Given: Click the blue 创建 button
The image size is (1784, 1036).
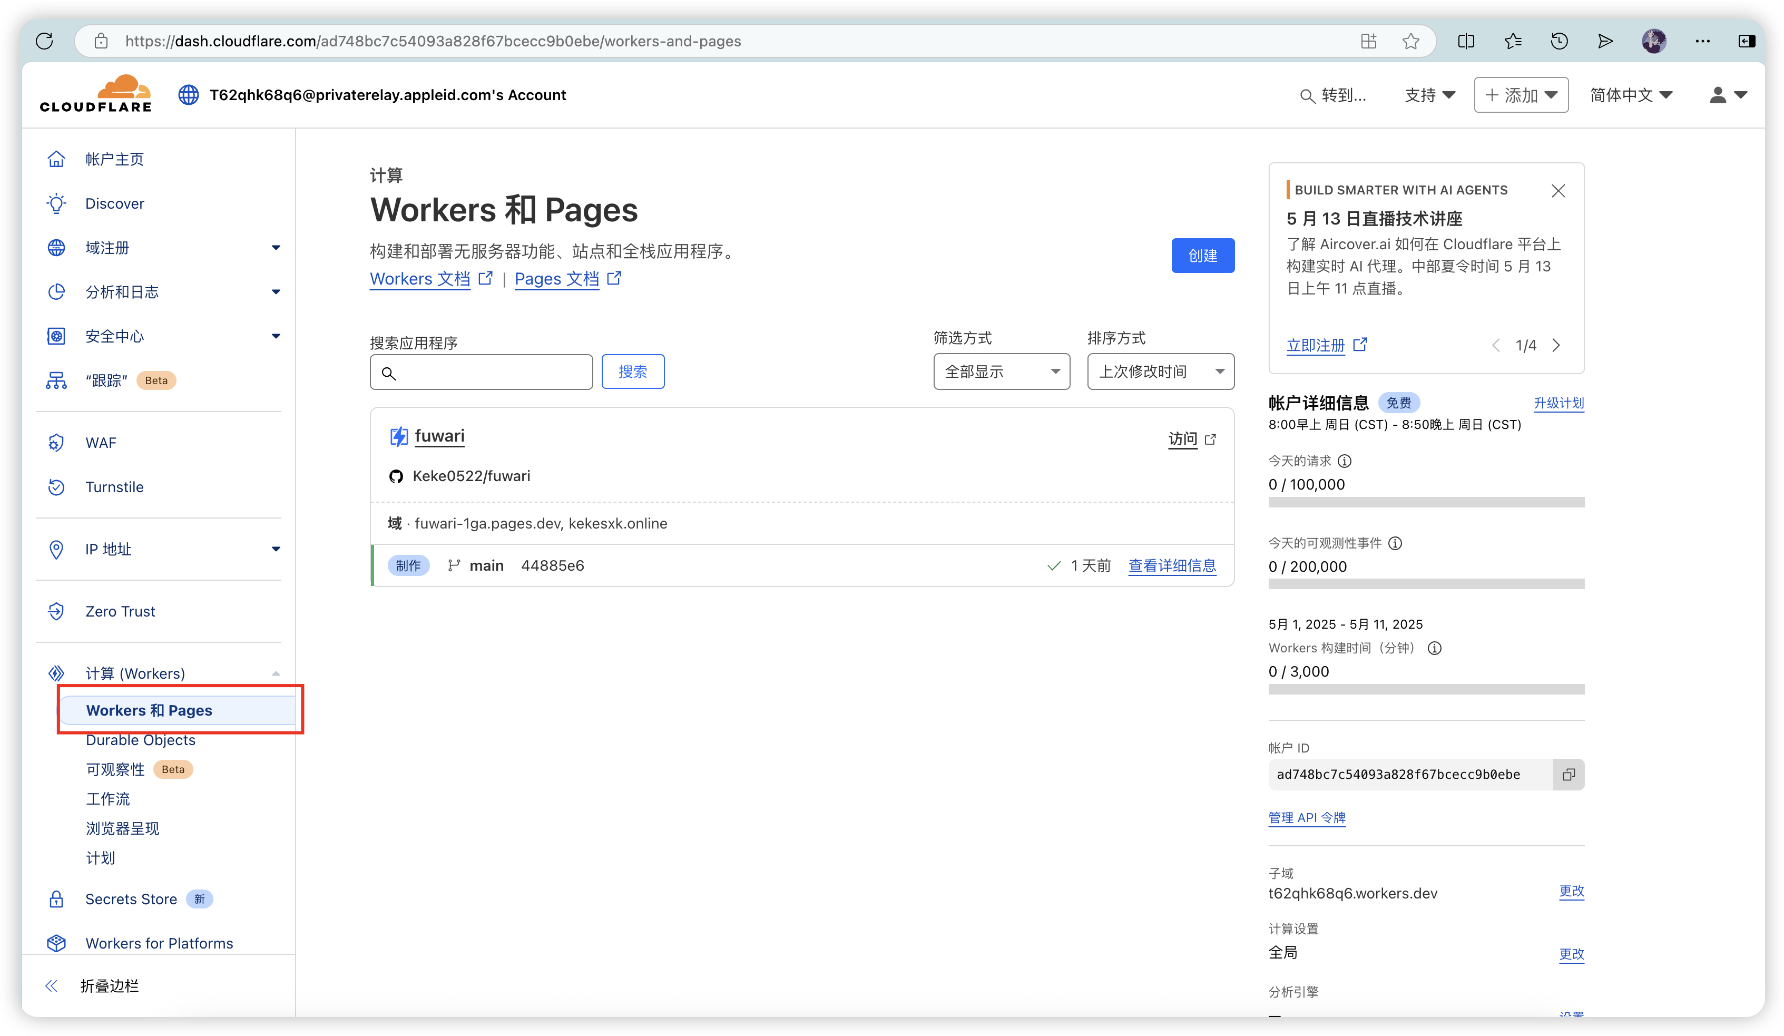Looking at the screenshot, I should tap(1202, 255).
